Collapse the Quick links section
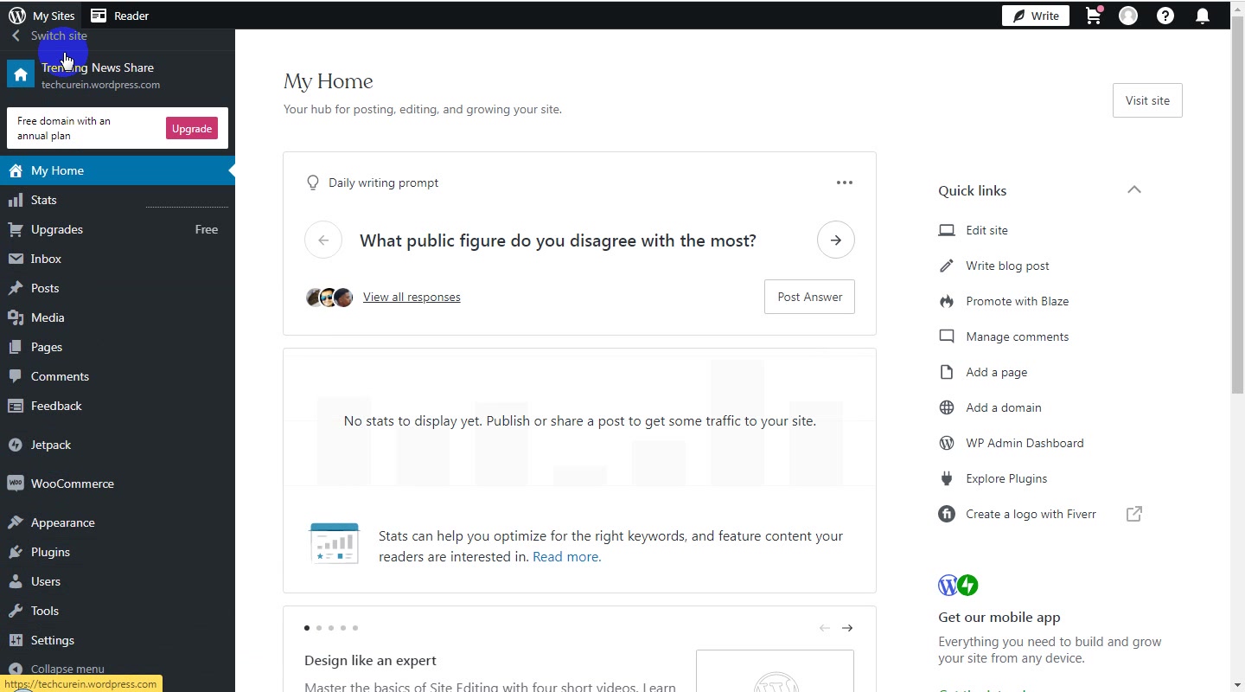Screen dimensions: 1245x692 point(1134,190)
